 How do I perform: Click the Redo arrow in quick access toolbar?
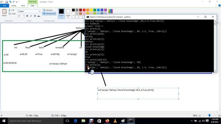coord(14,2)
